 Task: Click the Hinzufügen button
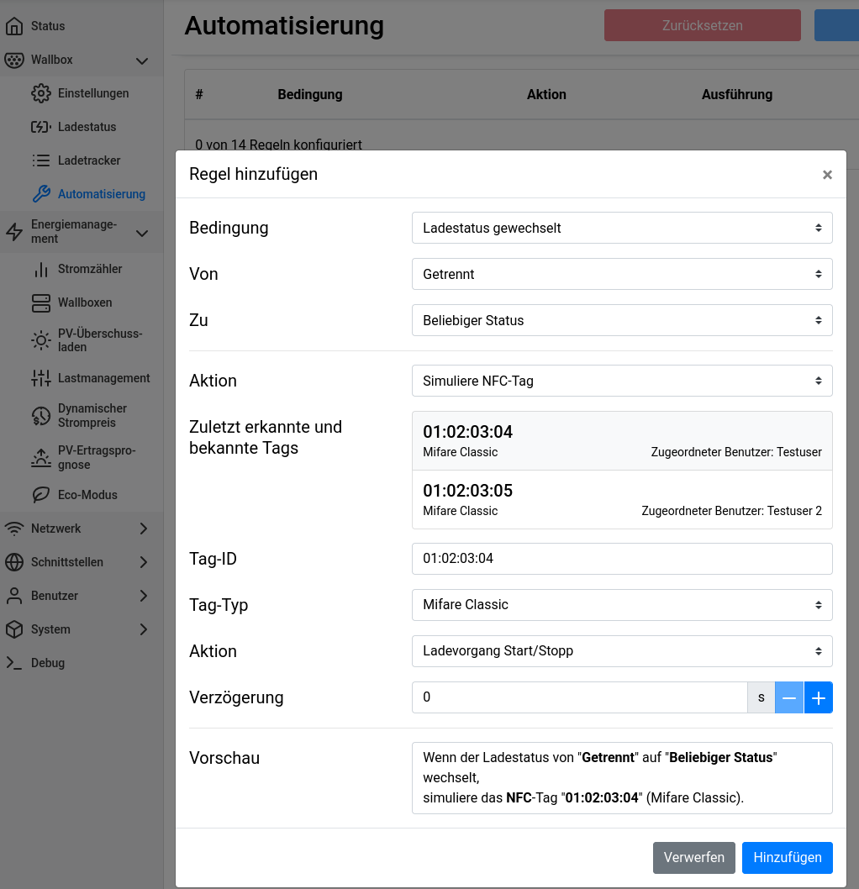pos(787,857)
